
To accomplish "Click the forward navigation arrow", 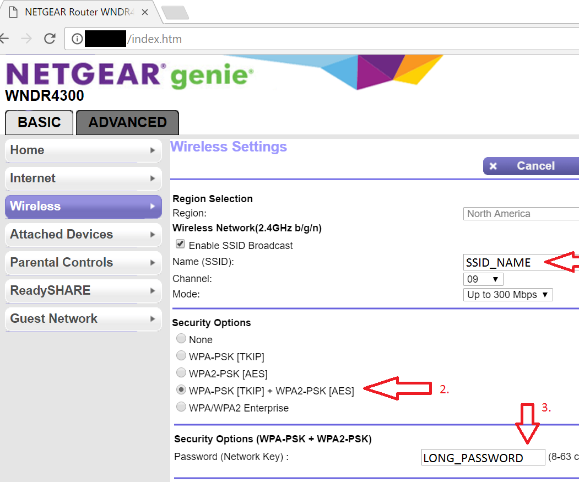I will (26, 39).
